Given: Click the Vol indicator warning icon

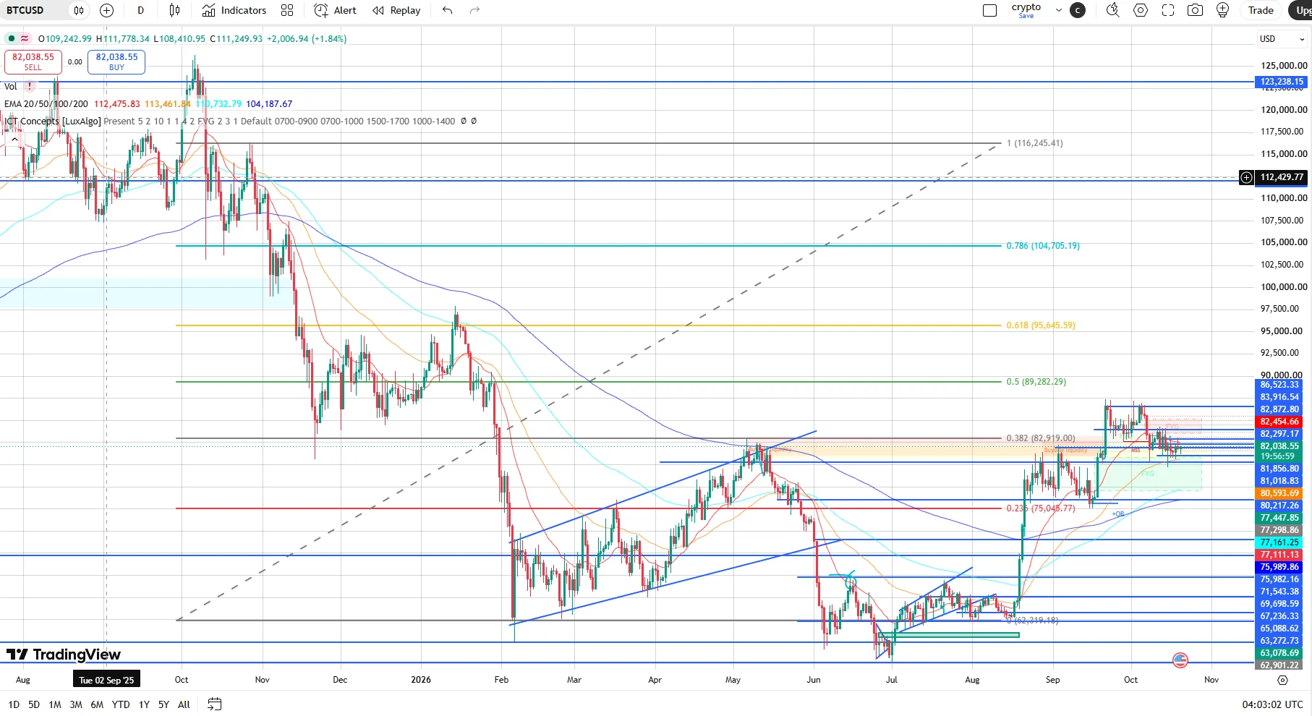Looking at the screenshot, I should [x=30, y=87].
